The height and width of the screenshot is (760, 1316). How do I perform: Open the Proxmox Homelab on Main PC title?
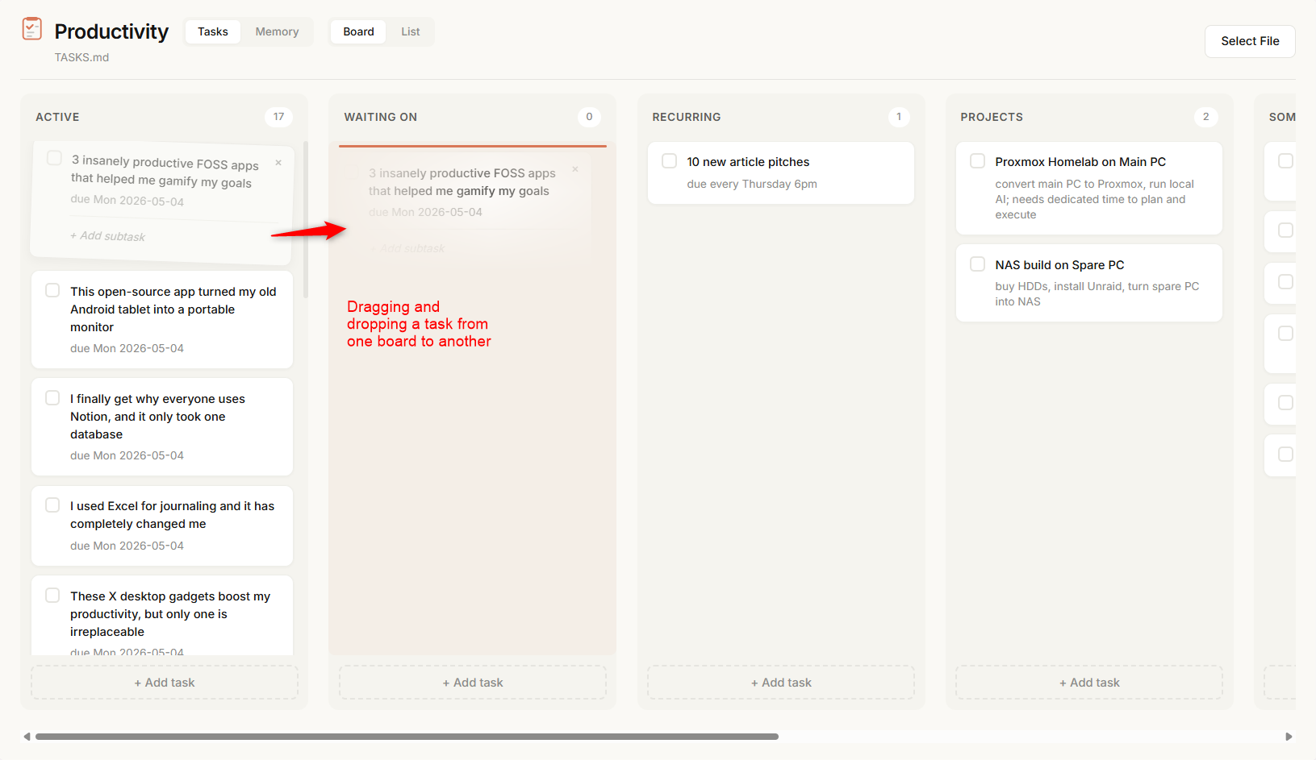pos(1080,162)
